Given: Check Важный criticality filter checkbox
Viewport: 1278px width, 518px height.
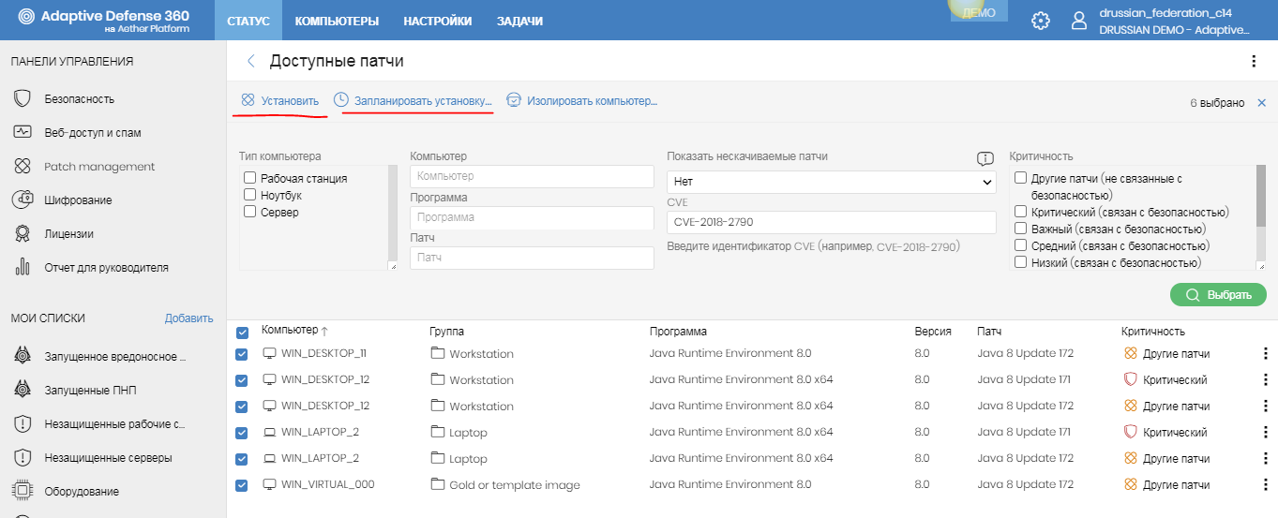Looking at the screenshot, I should coord(1020,229).
